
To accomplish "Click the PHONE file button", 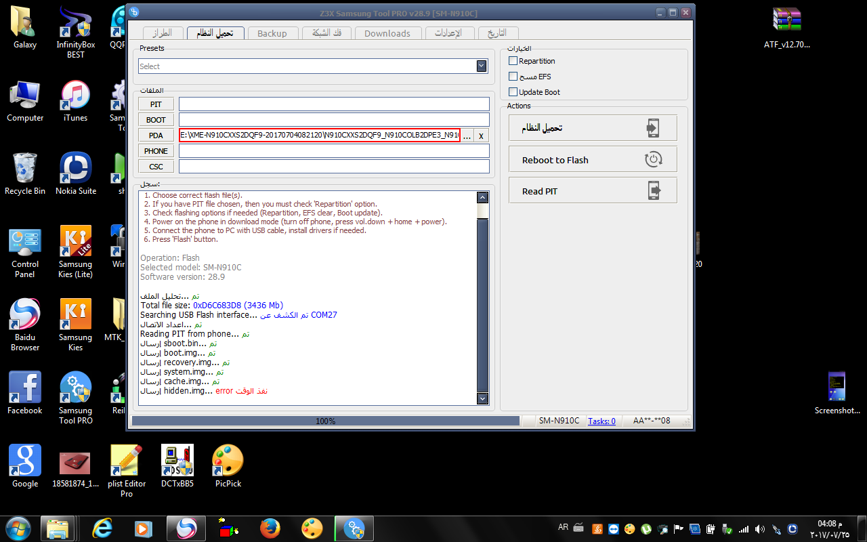I will coord(156,151).
